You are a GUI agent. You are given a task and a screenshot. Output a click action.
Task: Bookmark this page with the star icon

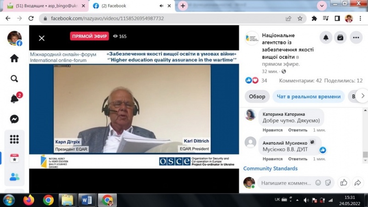[300, 18]
